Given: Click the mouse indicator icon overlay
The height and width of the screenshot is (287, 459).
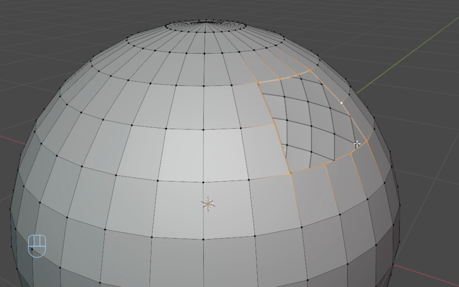Looking at the screenshot, I should pos(37,246).
